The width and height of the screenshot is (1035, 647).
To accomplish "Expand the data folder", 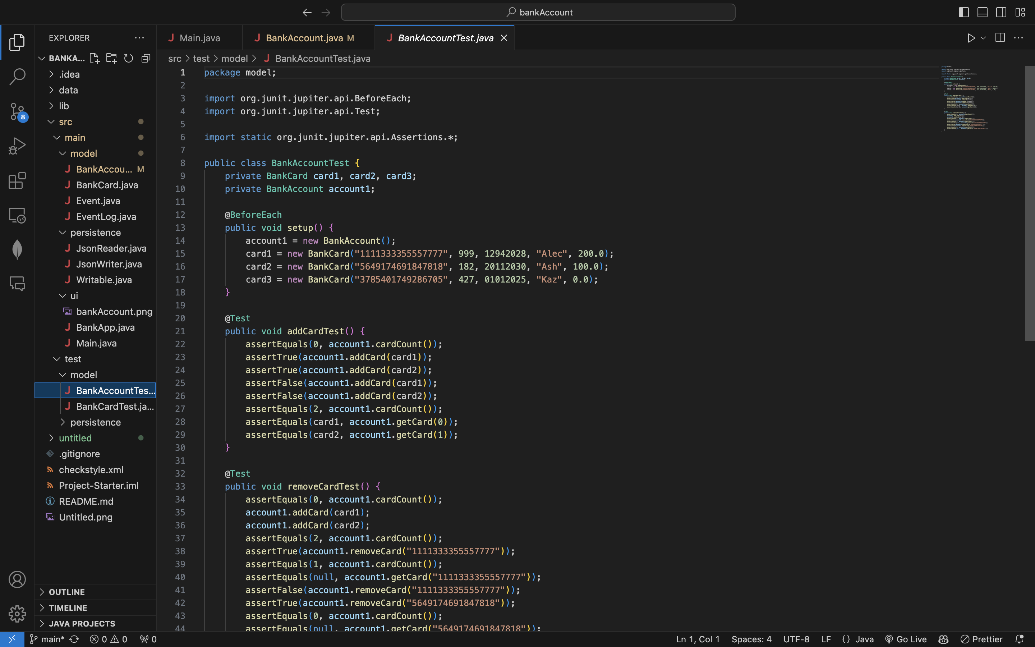I will 95,90.
